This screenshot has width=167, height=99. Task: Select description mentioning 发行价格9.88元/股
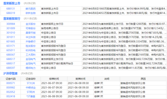[124, 13]
